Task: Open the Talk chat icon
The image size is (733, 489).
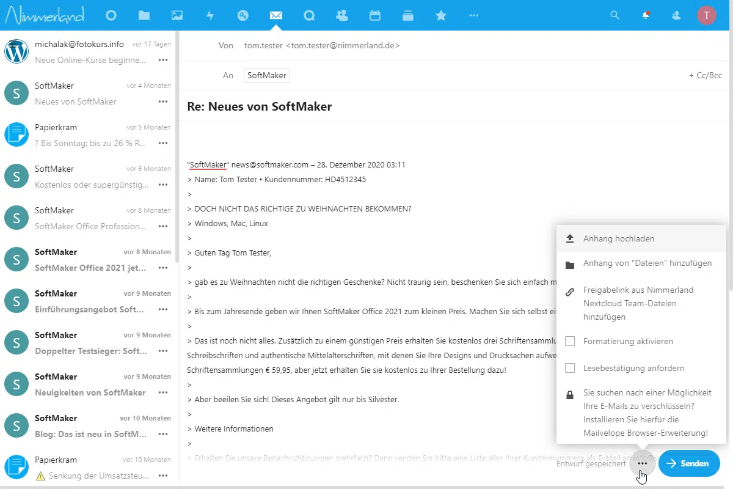Action: [x=309, y=15]
